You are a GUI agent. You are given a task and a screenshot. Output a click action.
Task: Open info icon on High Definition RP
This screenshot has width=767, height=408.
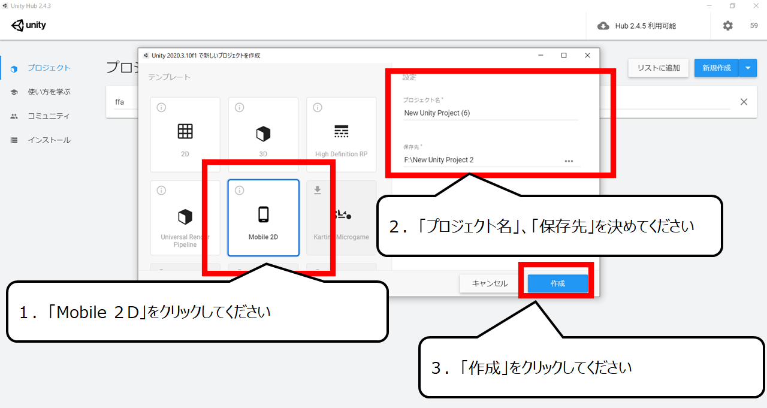click(x=318, y=107)
